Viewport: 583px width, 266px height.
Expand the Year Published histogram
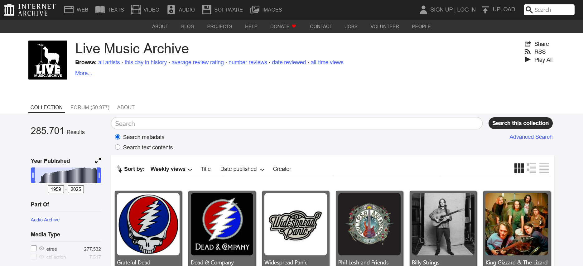tap(98, 161)
